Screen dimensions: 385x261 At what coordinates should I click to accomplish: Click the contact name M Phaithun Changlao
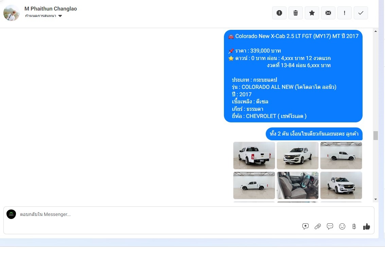(x=51, y=8)
